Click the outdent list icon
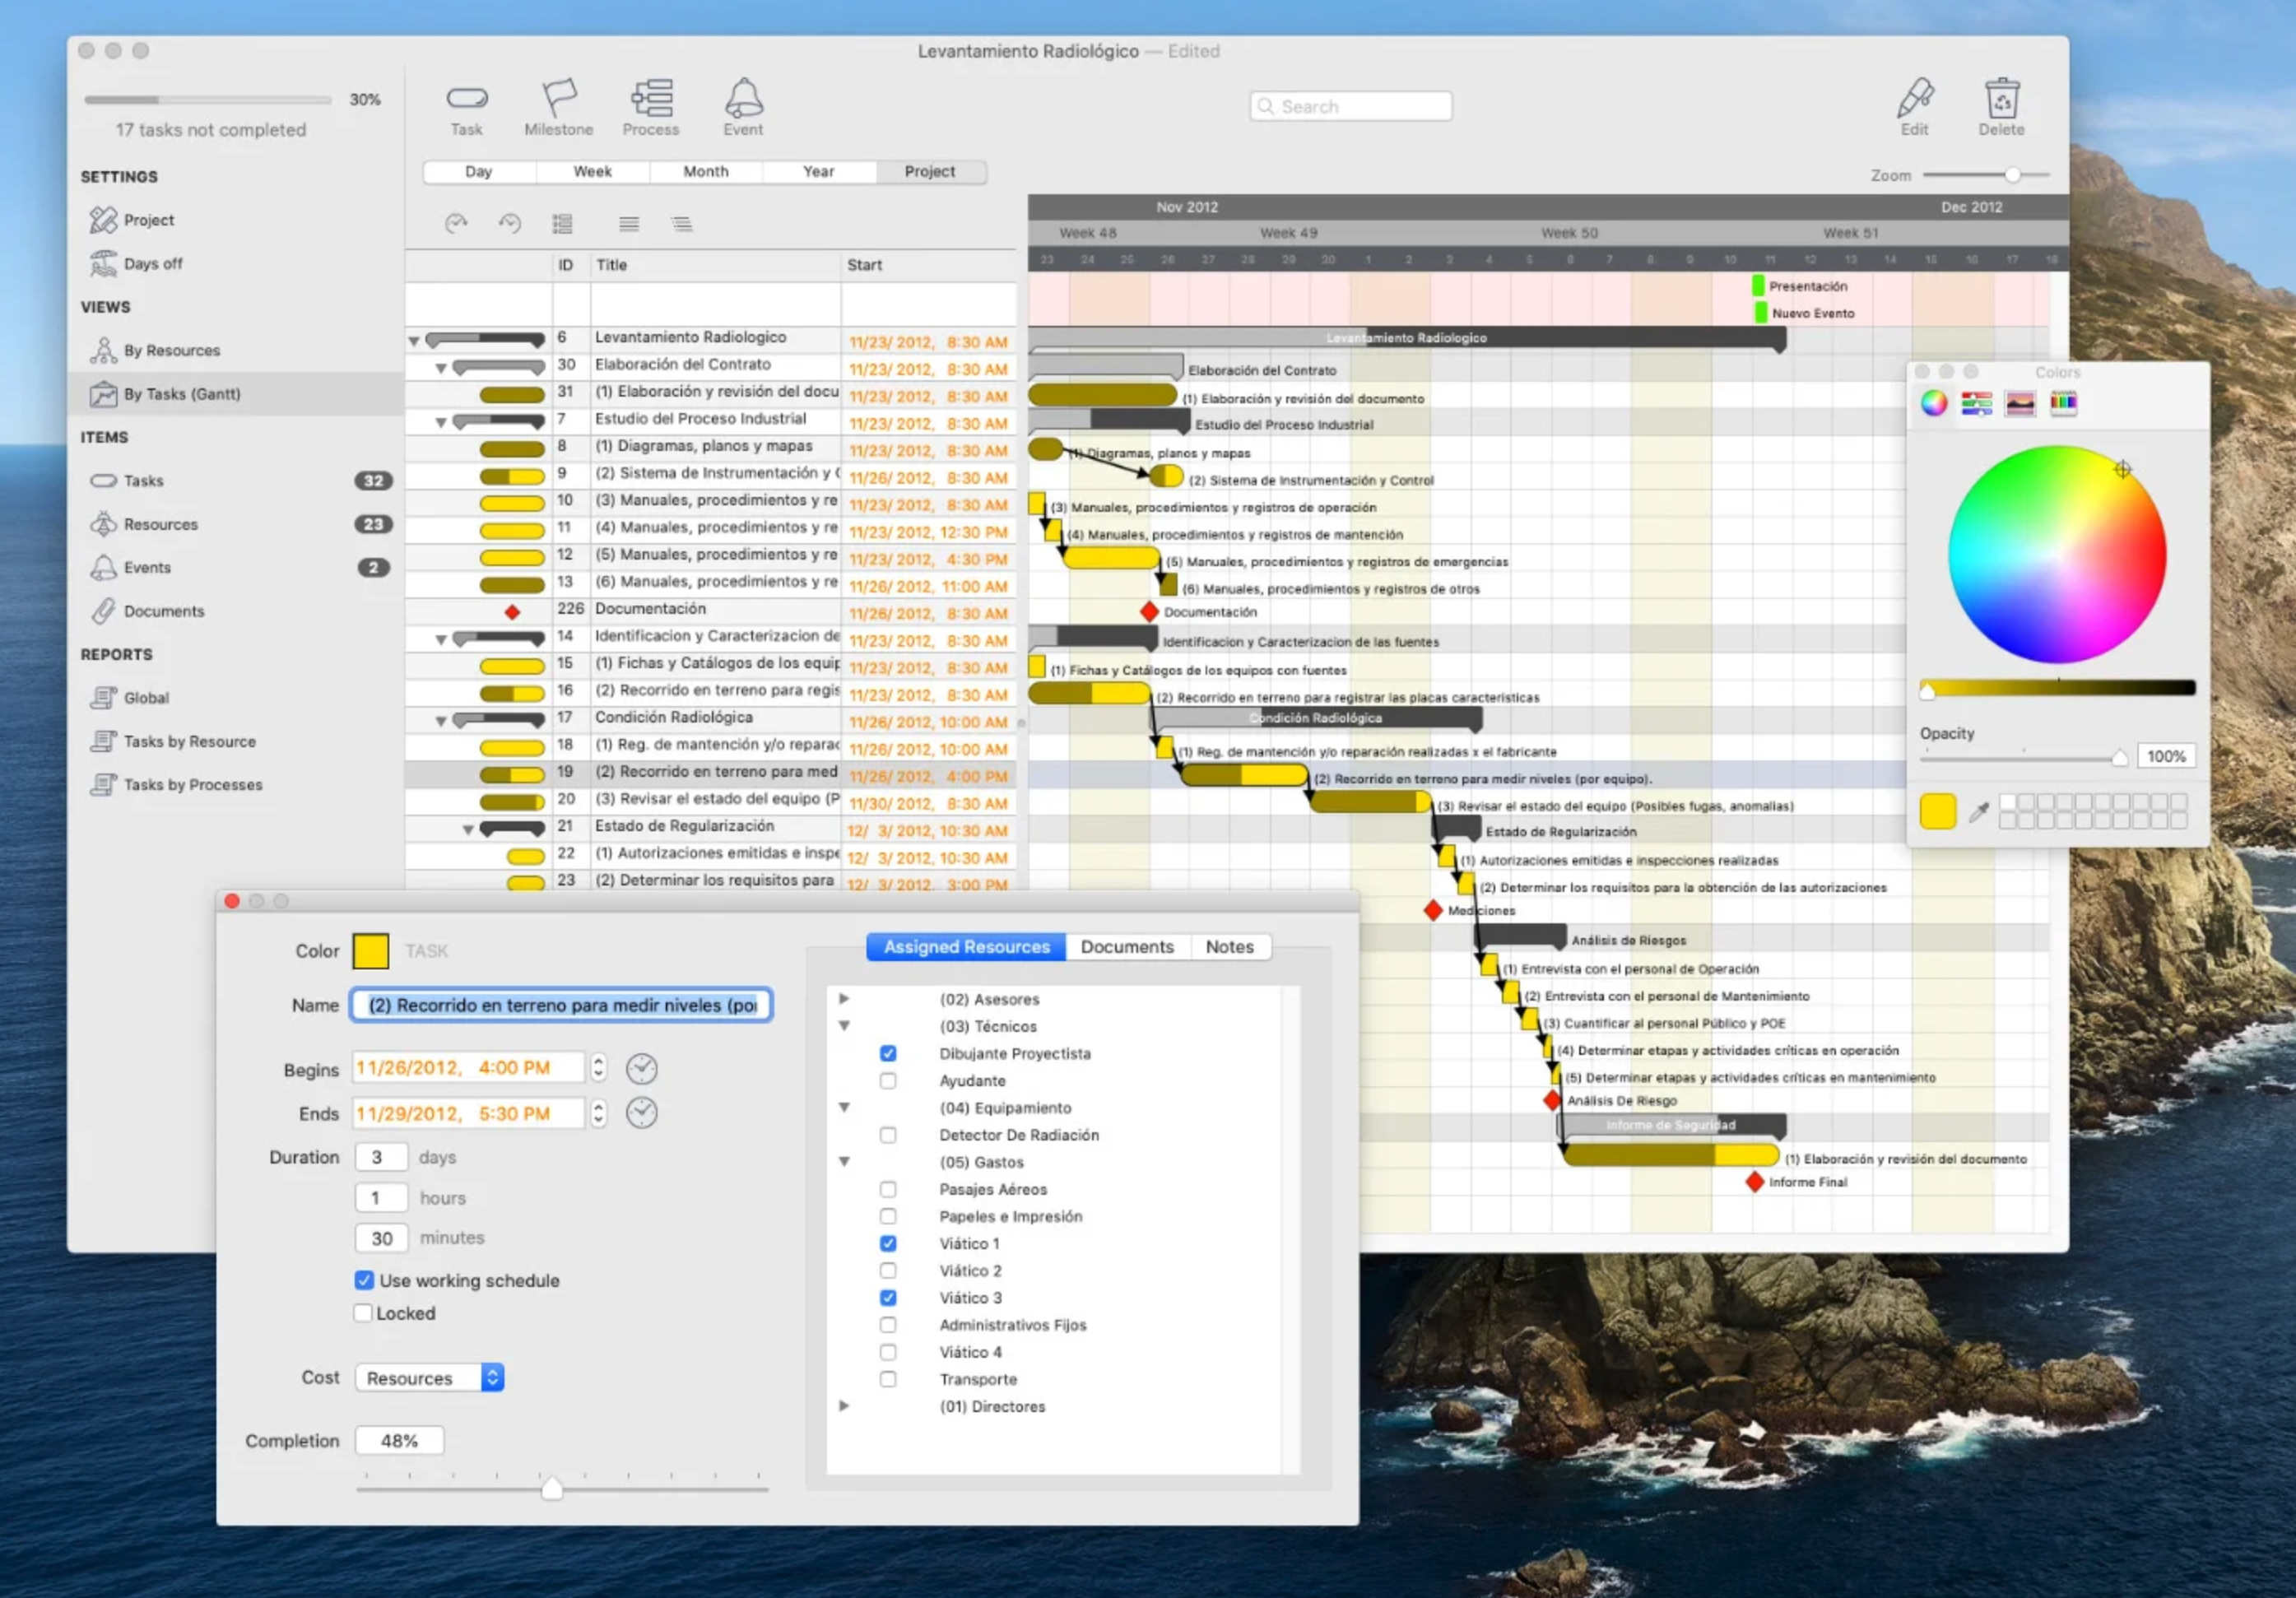The image size is (2296, 1598). [x=629, y=224]
